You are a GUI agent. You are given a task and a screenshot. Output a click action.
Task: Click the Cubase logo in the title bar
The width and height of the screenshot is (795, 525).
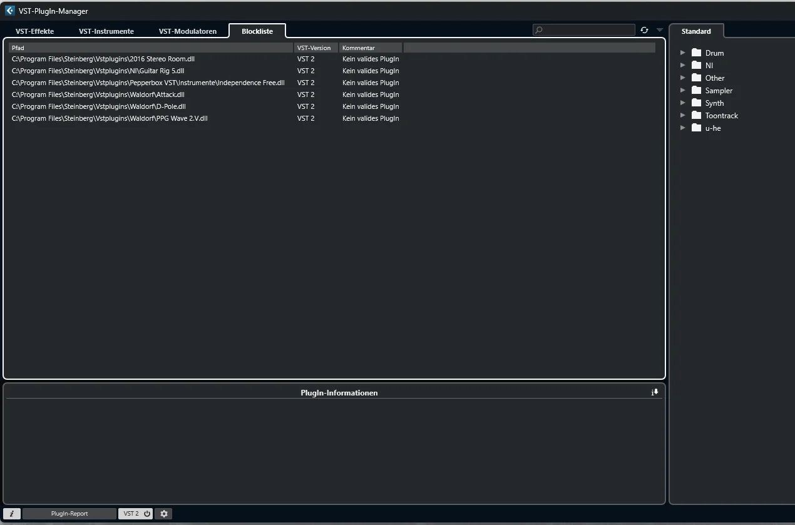pyautogui.click(x=10, y=11)
